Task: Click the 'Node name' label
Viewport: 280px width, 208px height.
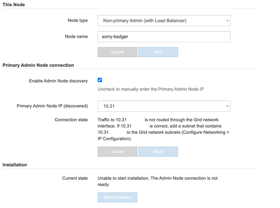Action: 76,37
